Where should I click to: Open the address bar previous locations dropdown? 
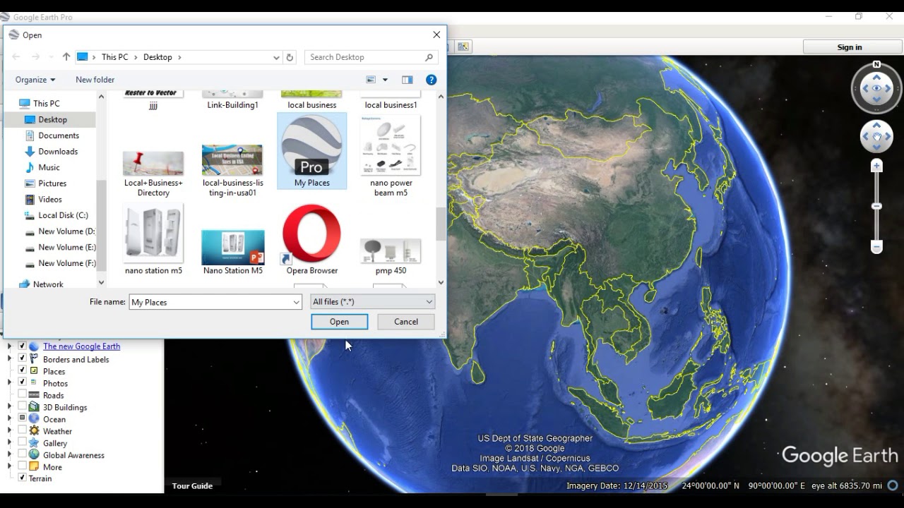[276, 57]
